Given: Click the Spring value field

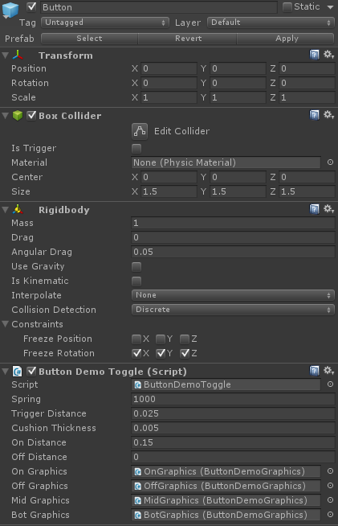Looking at the screenshot, I should click(x=233, y=399).
